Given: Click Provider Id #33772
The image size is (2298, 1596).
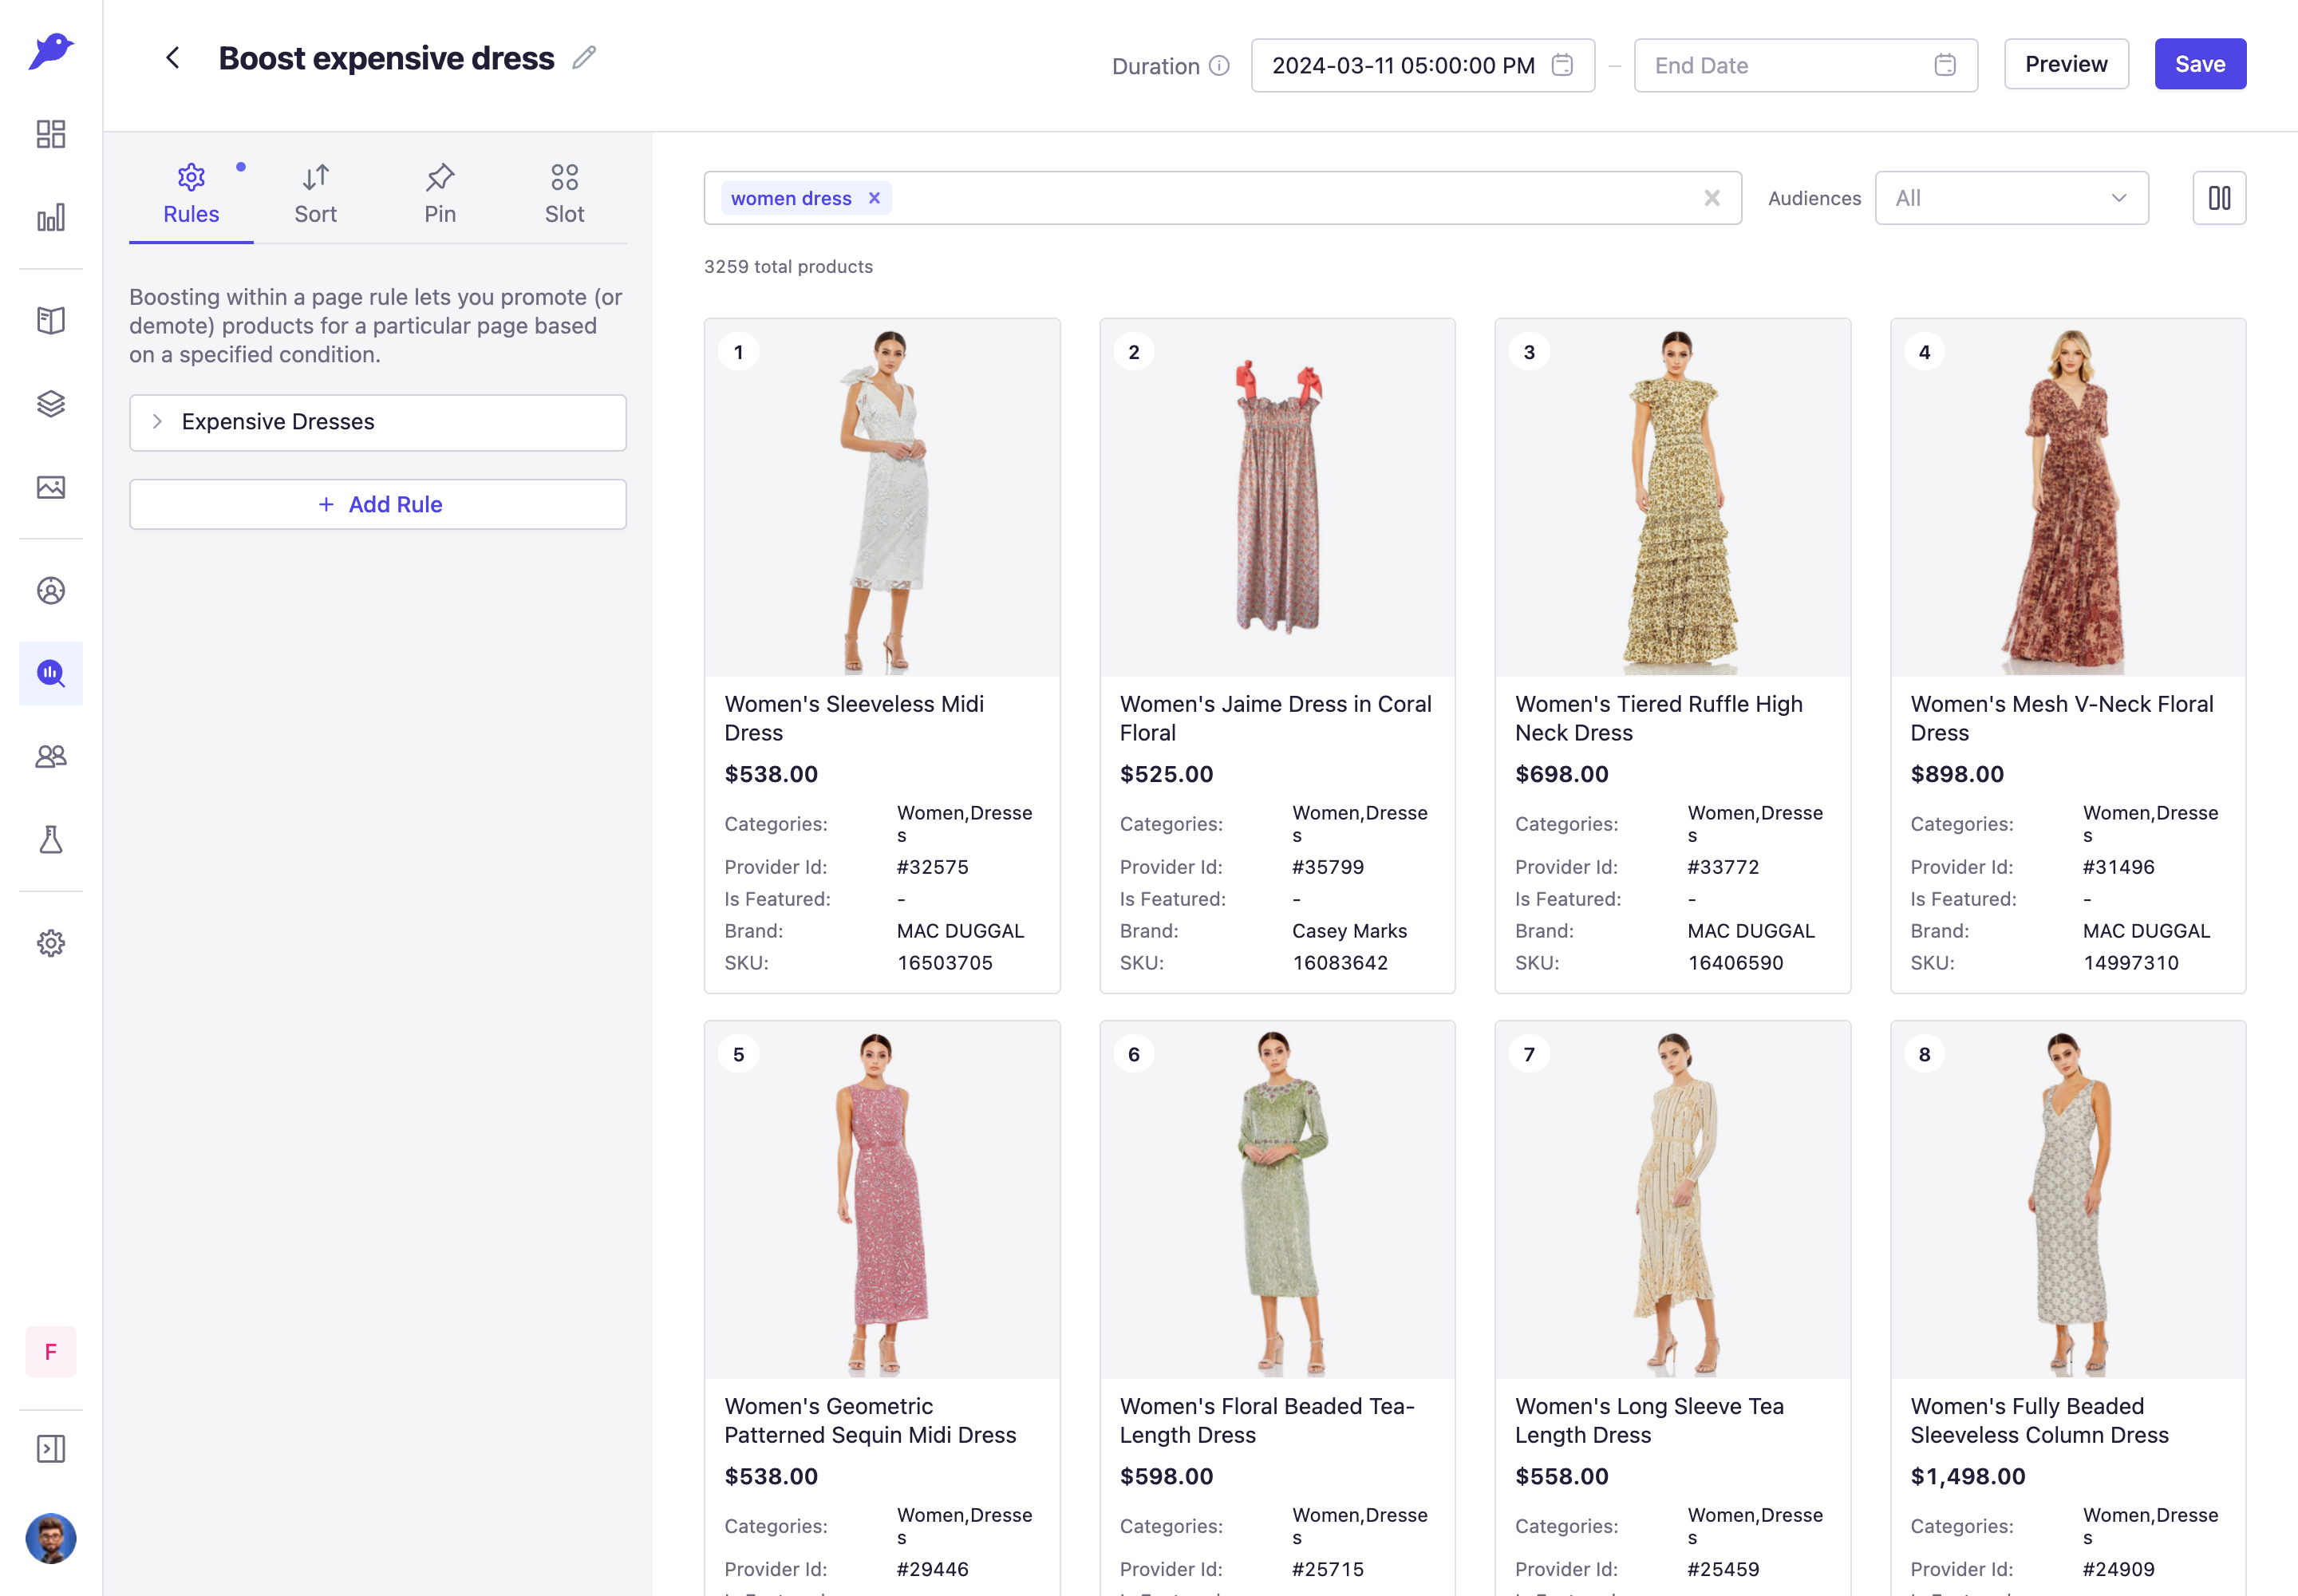Looking at the screenshot, I should [1723, 867].
